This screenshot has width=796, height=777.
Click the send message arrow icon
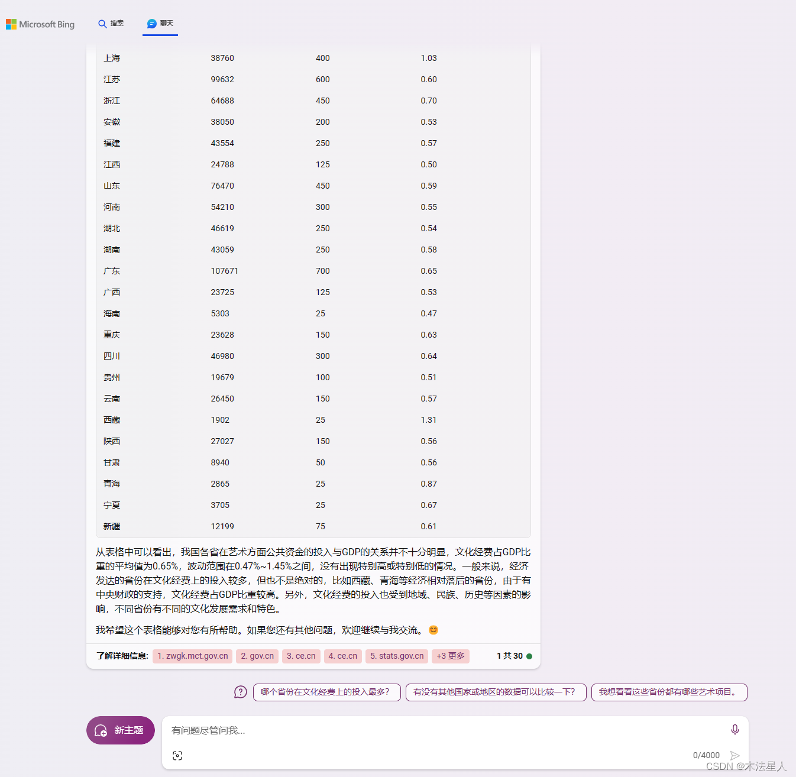(735, 756)
